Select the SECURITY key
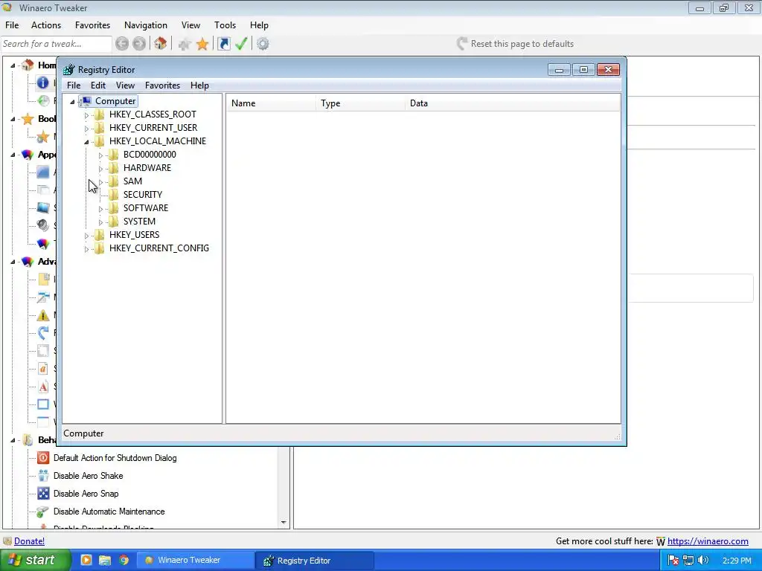This screenshot has width=762, height=571. point(142,195)
